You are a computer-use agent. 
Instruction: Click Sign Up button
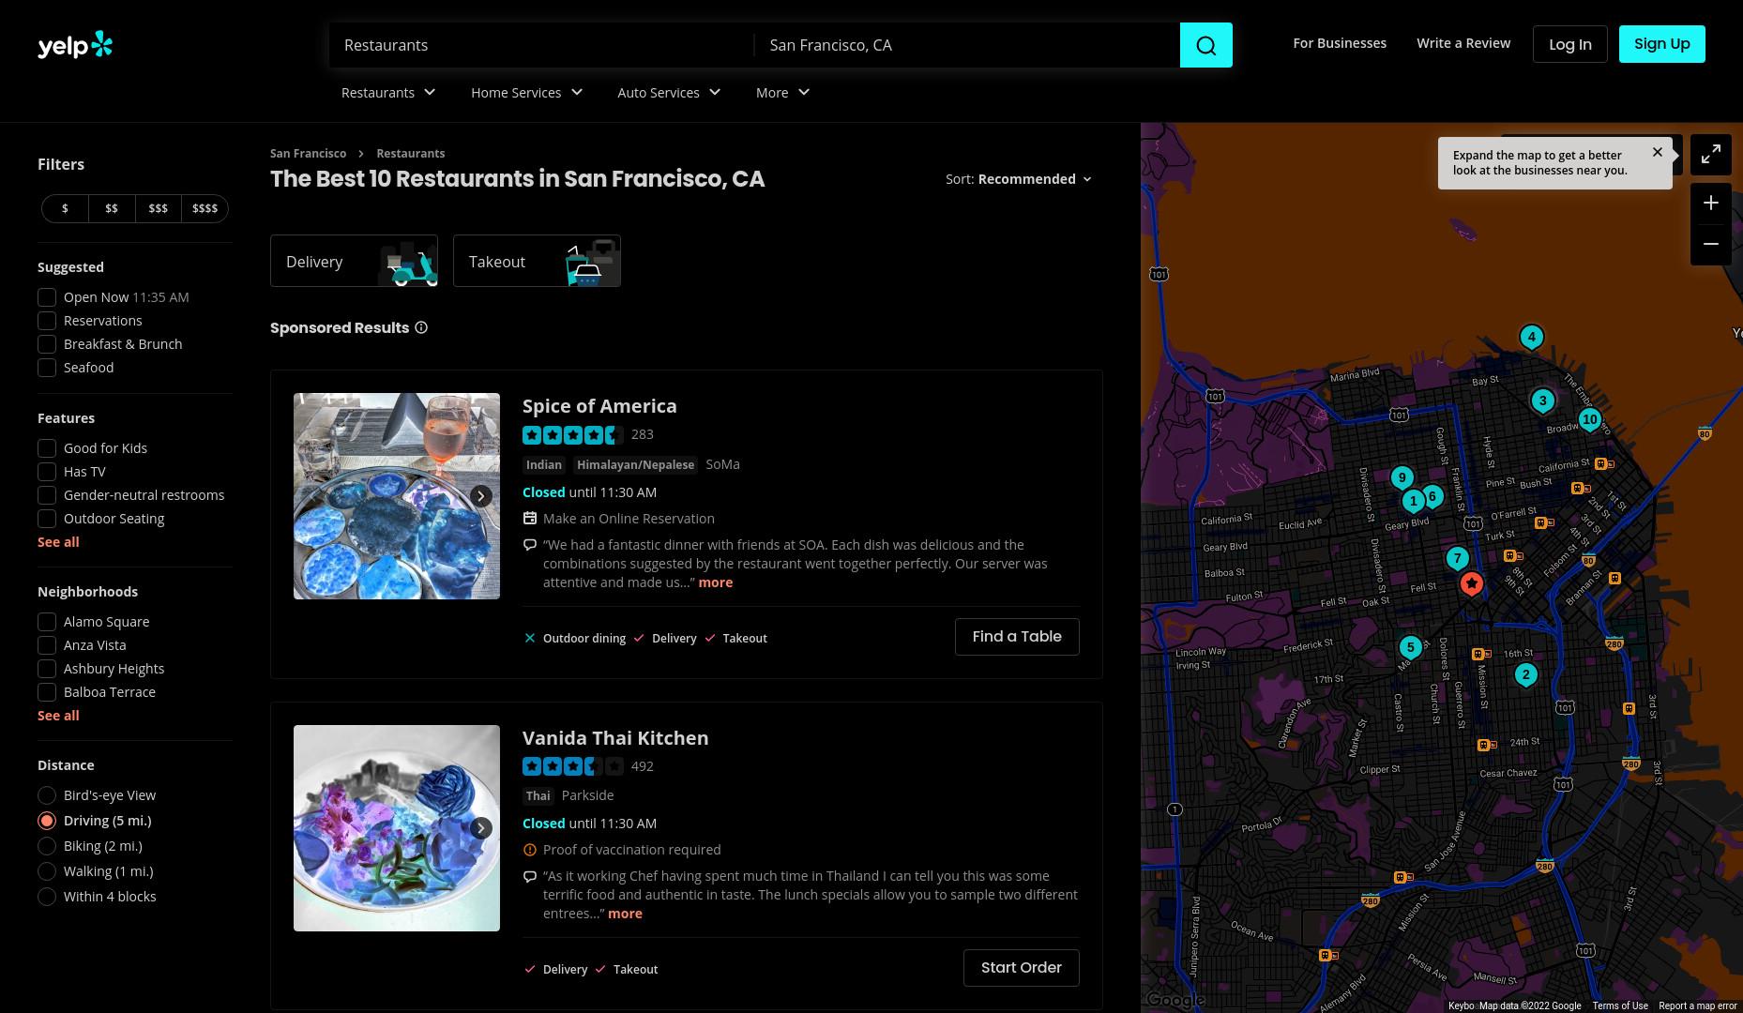click(x=1662, y=44)
